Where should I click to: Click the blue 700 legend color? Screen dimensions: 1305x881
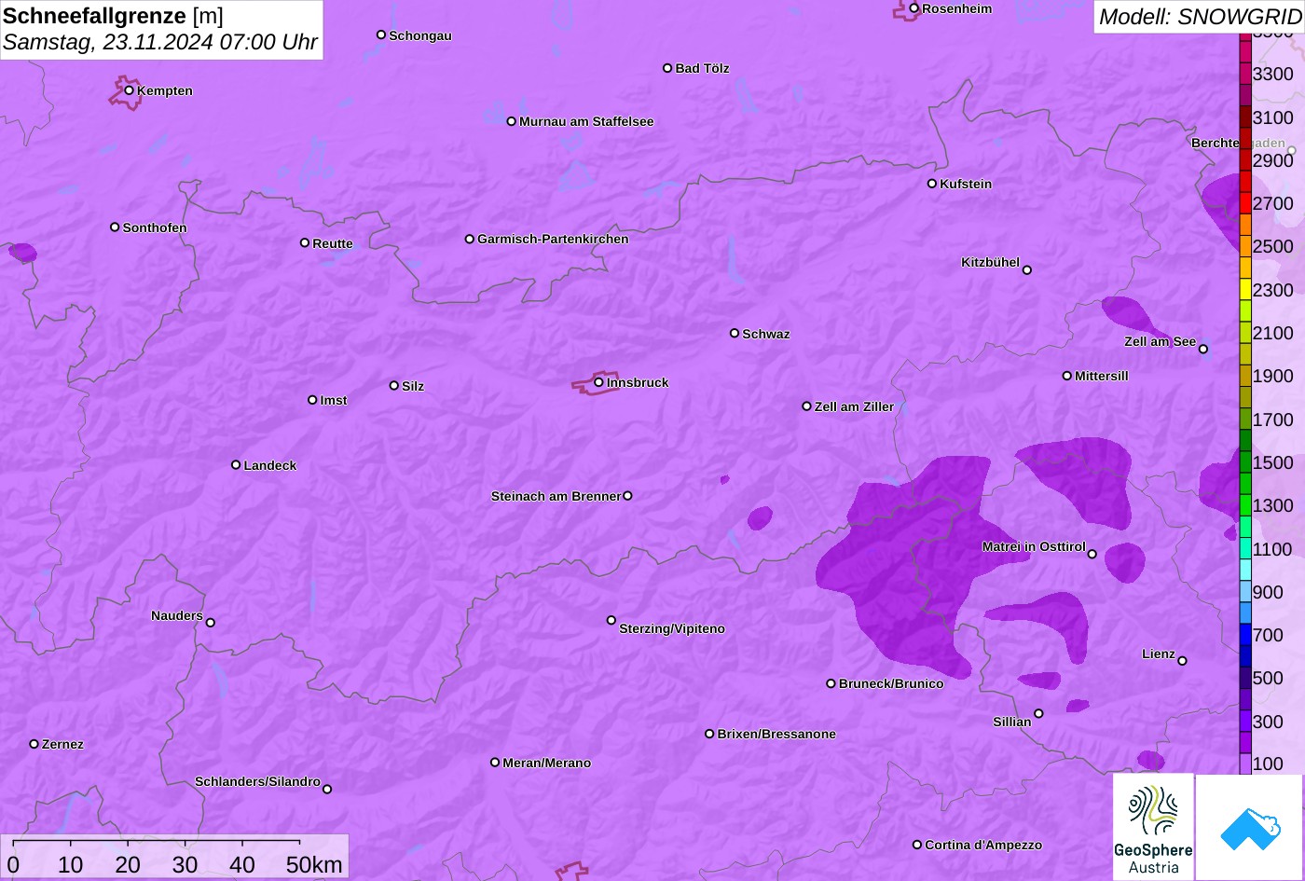[1245, 635]
